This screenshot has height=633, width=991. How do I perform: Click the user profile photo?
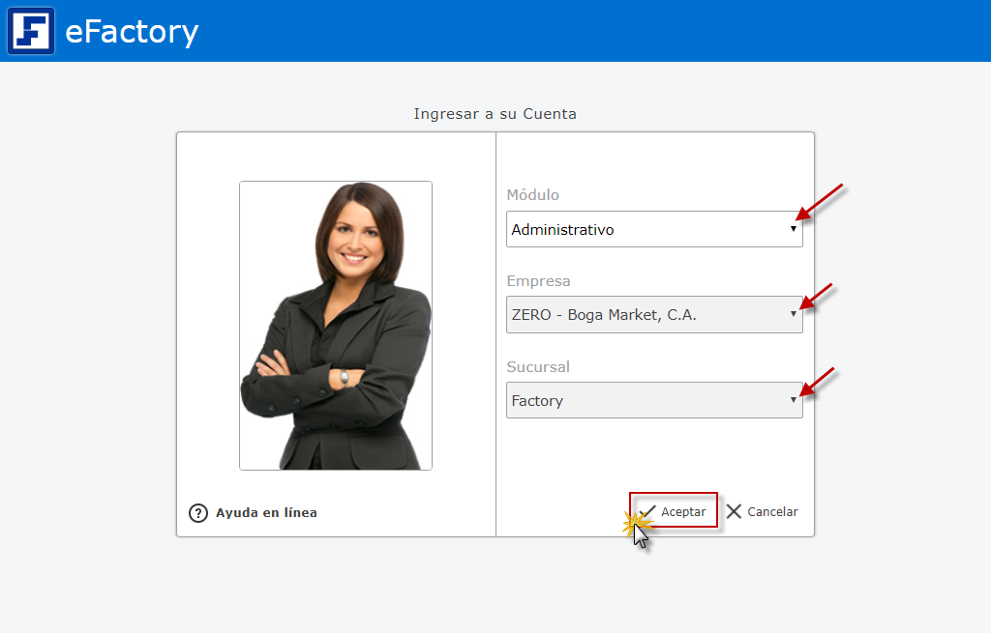coord(336,326)
